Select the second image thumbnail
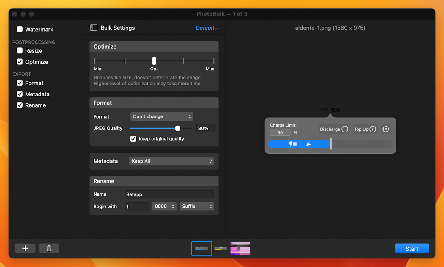 pos(221,248)
